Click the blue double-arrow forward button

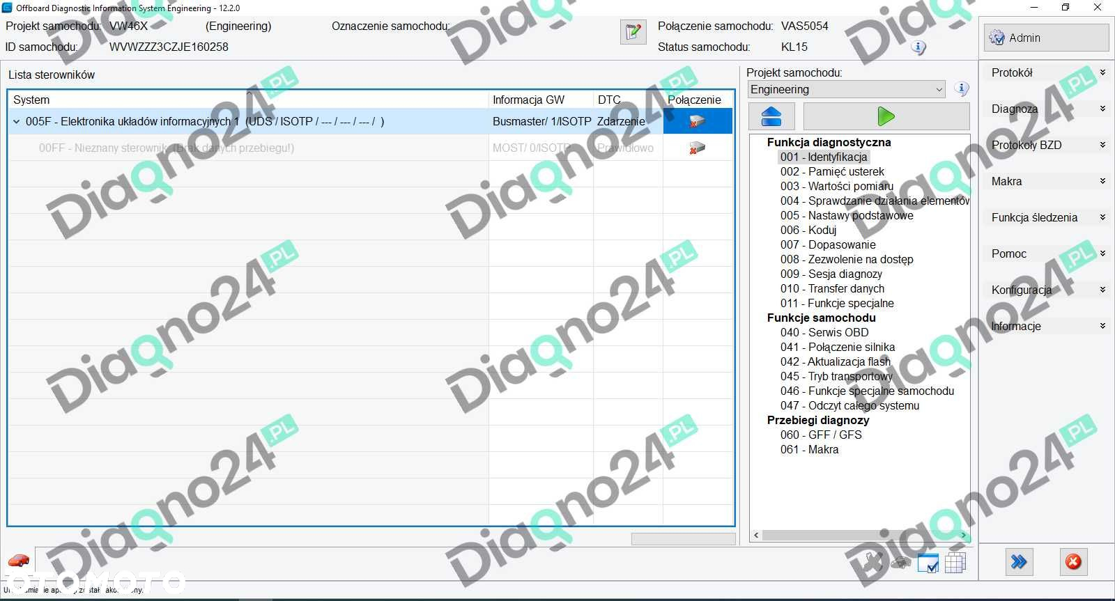coord(1019,562)
